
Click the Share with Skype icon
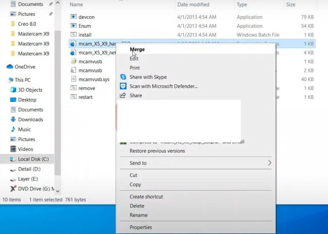(123, 77)
